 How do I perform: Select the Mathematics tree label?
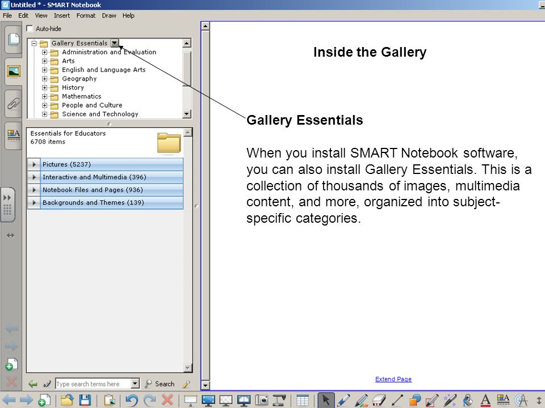click(x=82, y=96)
